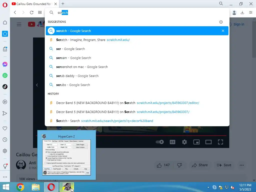Click the HyperCam 2 preview thumbnail
The width and height of the screenshot is (256, 192).
click(66, 155)
